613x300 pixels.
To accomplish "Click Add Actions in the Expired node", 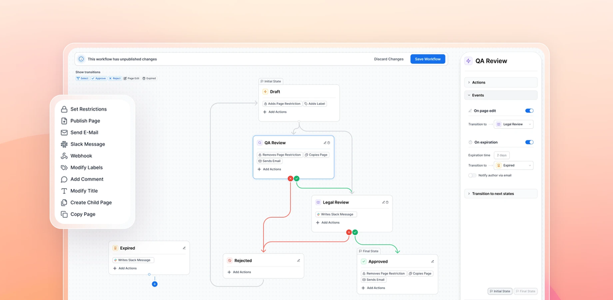I will tap(125, 268).
